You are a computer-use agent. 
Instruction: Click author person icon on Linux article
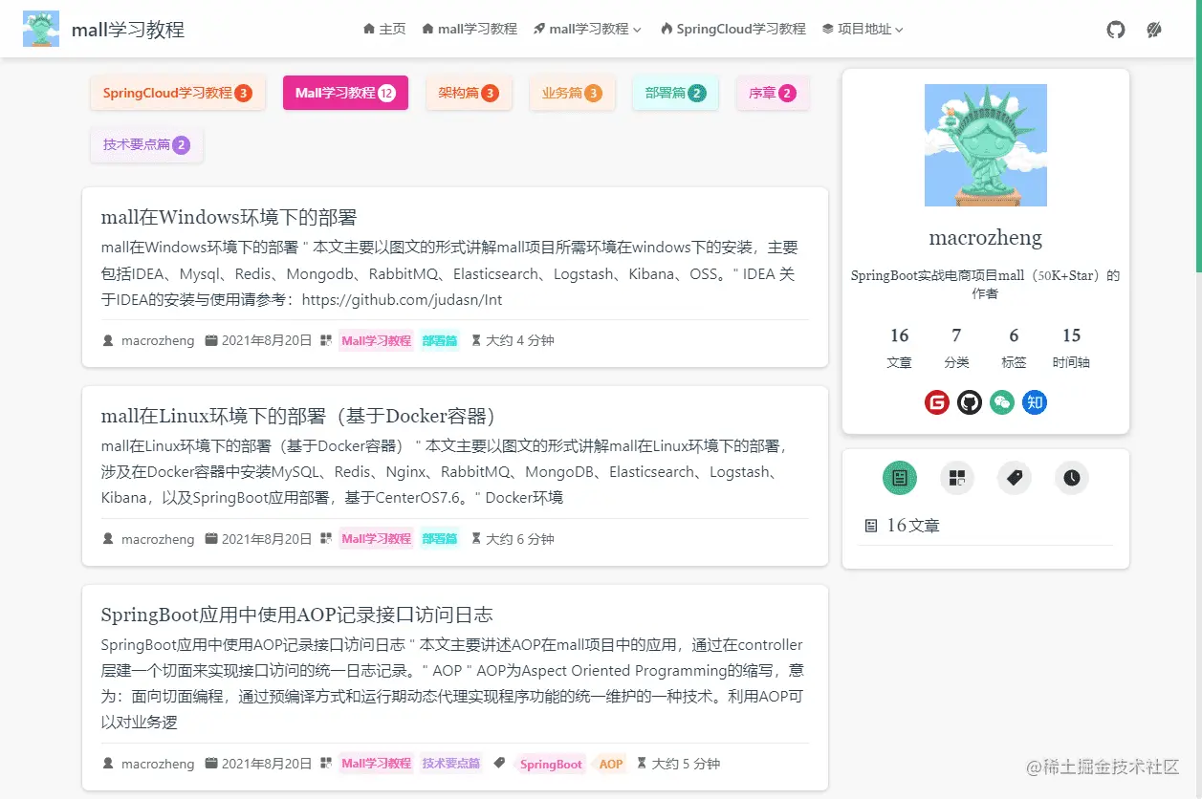108,539
